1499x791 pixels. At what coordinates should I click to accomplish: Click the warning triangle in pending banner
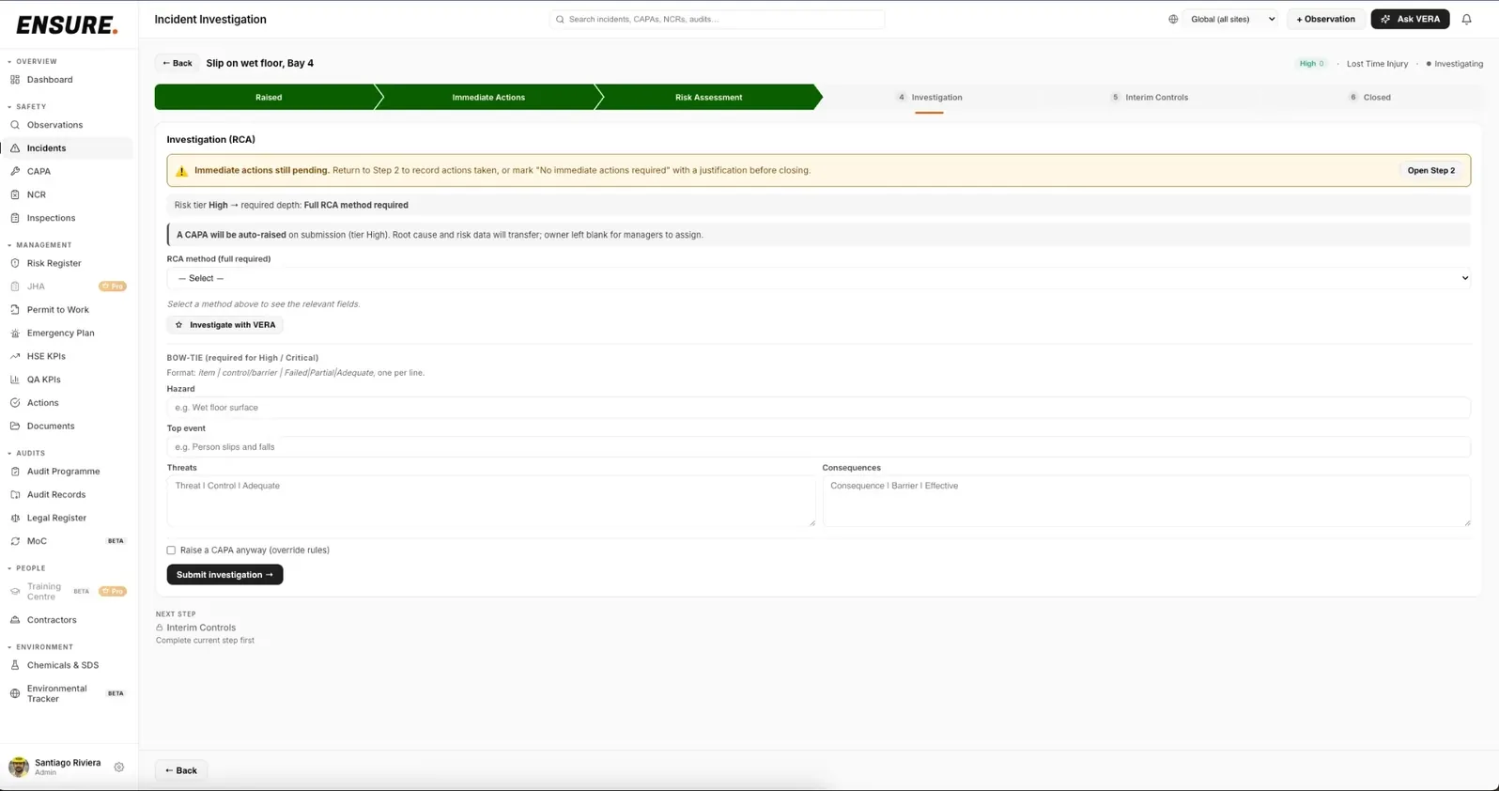181,171
